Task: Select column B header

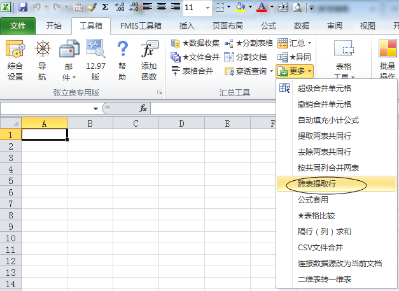Action: point(90,124)
